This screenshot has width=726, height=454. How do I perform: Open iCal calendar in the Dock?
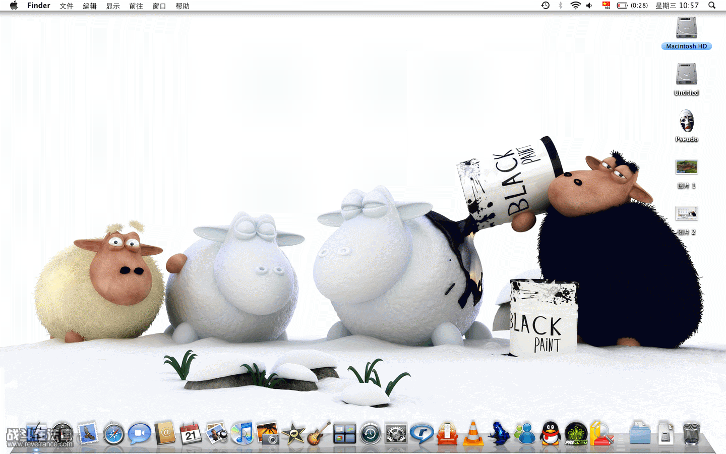point(191,433)
